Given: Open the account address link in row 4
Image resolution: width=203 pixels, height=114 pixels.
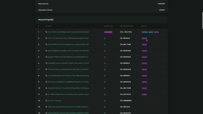Looking at the screenshot, I should pos(68,51).
